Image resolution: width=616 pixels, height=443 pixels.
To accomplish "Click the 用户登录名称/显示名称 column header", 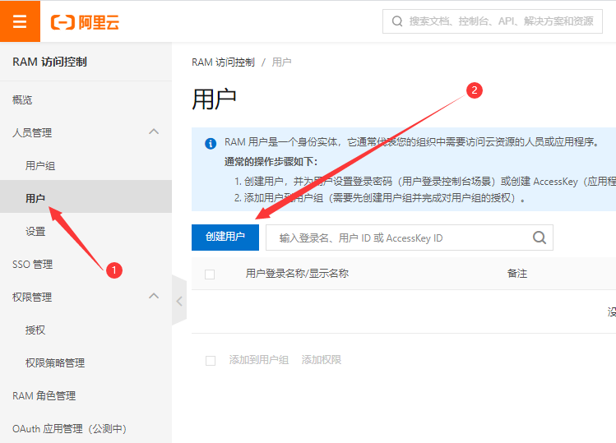I will click(x=298, y=274).
